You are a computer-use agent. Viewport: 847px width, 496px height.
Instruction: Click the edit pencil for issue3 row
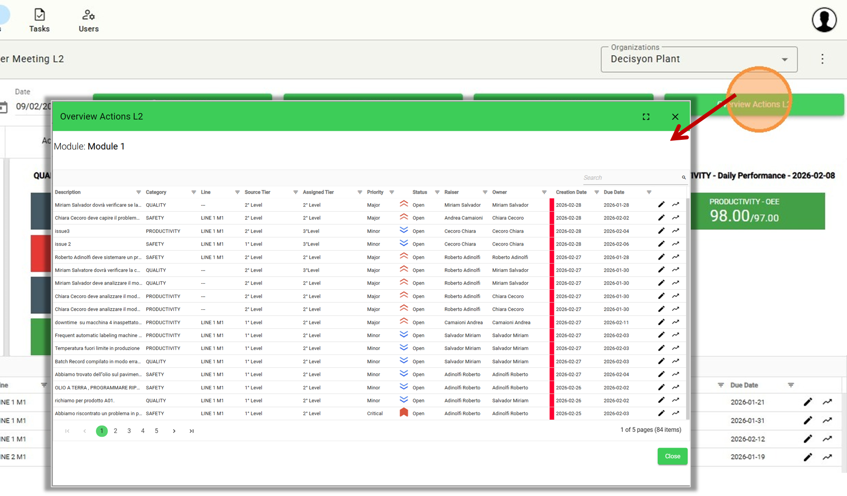coord(661,231)
